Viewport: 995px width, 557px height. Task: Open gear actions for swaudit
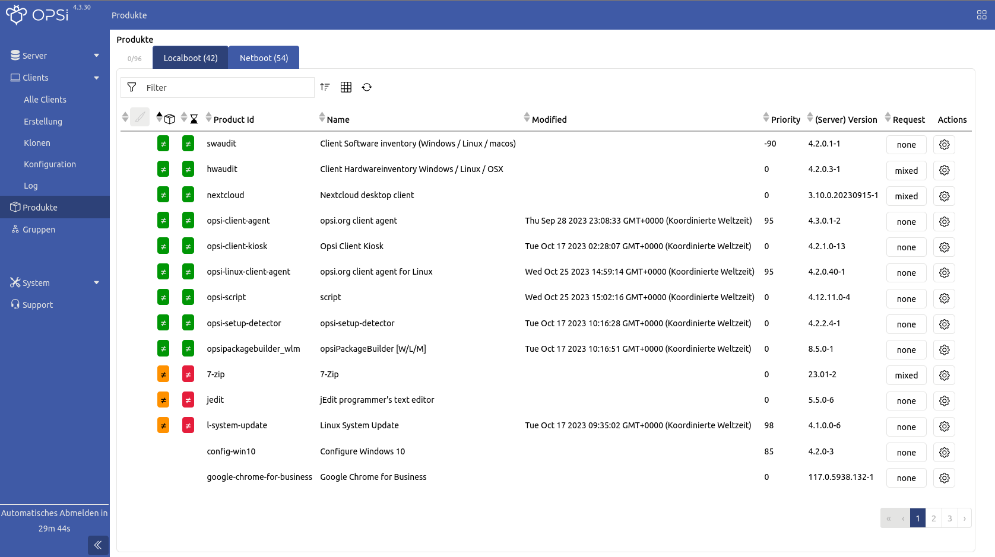(944, 145)
